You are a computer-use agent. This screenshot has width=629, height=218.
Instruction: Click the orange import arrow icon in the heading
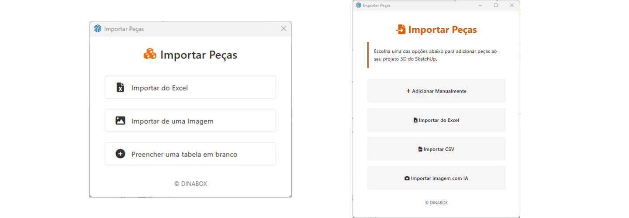(x=401, y=30)
